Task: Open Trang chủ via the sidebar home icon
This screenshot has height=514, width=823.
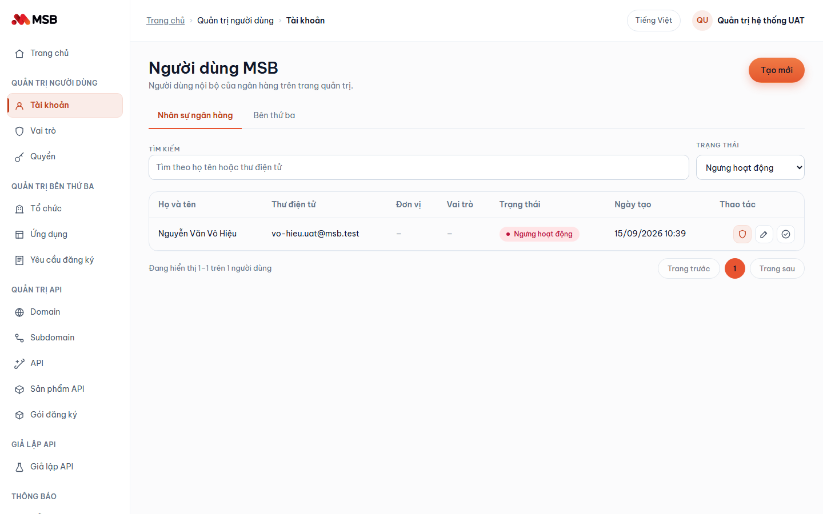Action: 19,54
